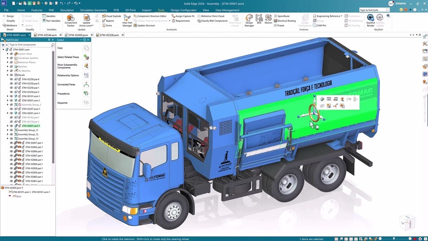Launch KeyShot Render
This screenshot has height=241, width=428.
[x=370, y=20]
